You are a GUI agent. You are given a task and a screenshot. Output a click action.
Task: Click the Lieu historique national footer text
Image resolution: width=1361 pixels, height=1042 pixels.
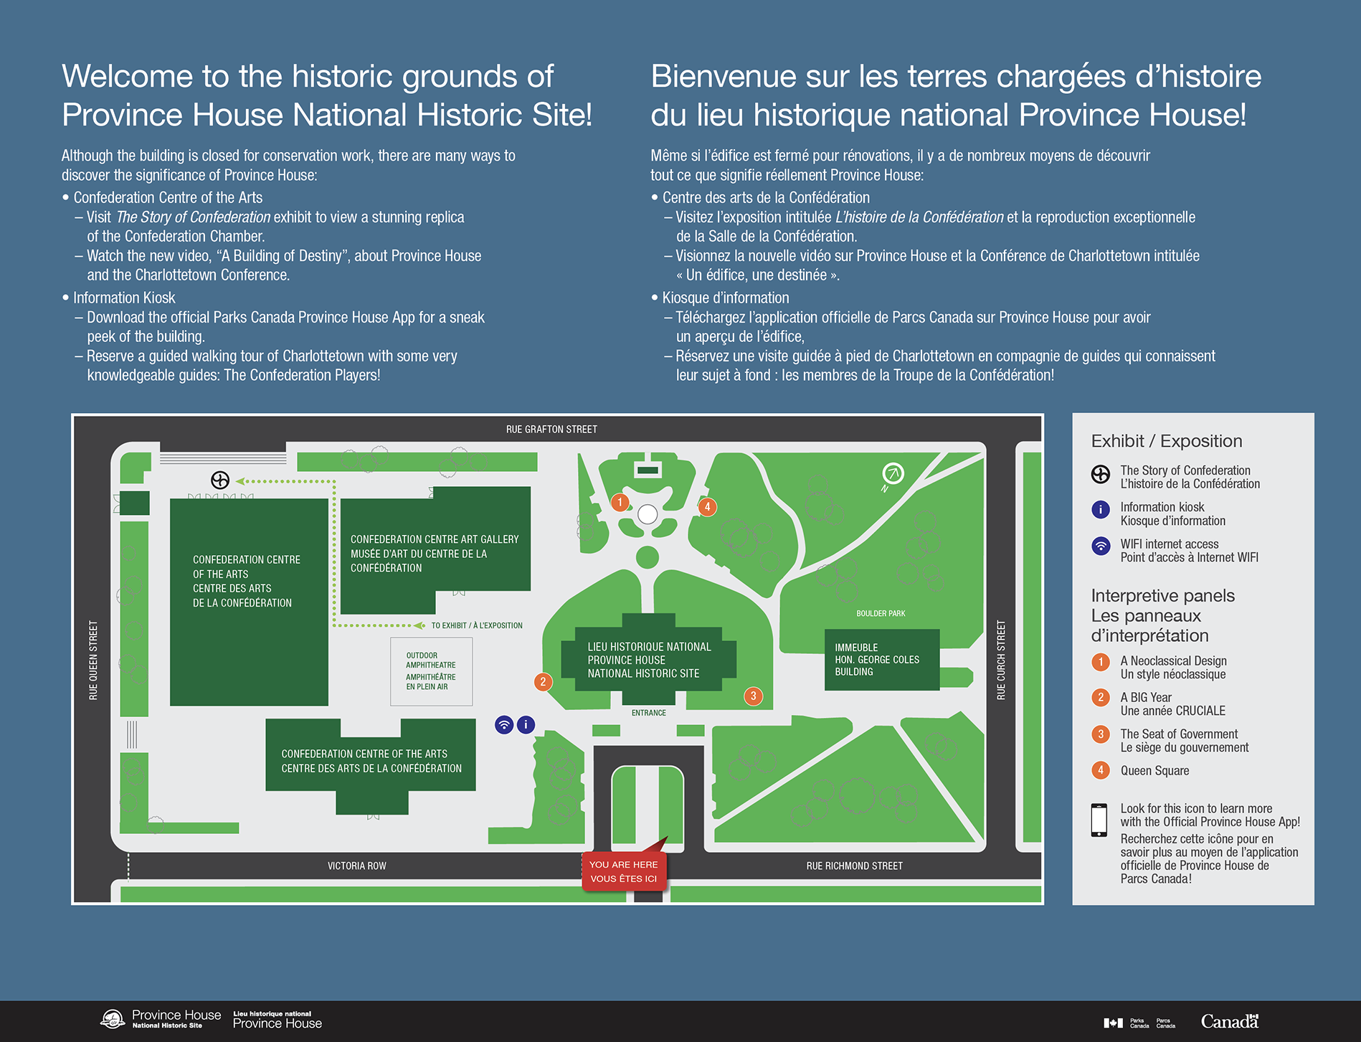pos(278,1020)
